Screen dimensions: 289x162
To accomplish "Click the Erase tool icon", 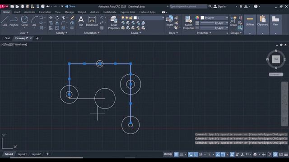I will (x=72, y=18).
